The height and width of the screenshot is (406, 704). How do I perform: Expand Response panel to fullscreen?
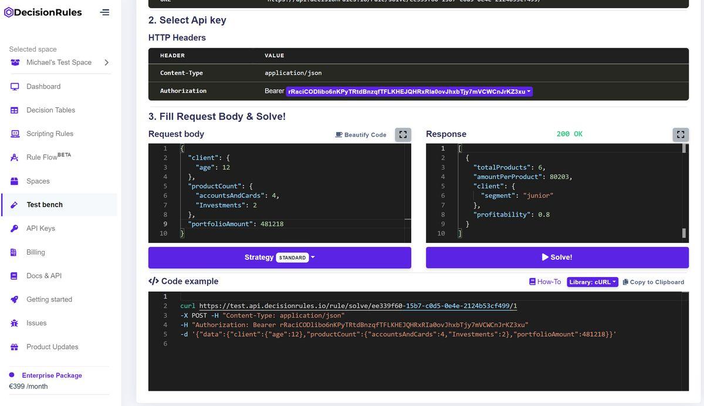pyautogui.click(x=680, y=134)
